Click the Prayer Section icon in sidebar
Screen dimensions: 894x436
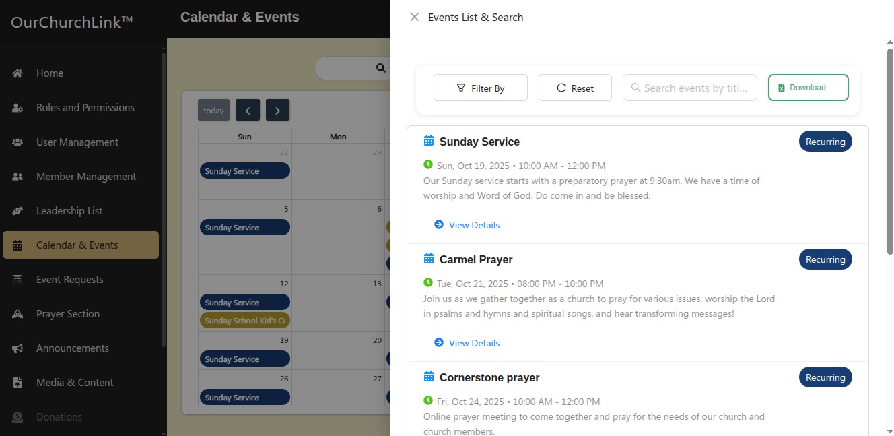[18, 314]
